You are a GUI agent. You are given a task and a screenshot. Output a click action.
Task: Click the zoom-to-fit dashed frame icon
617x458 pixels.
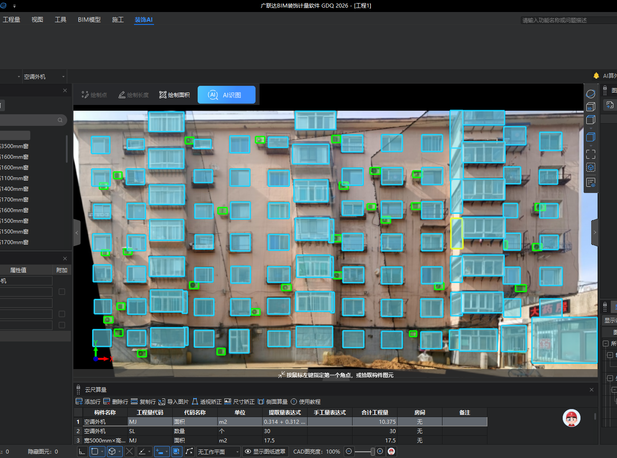point(590,154)
